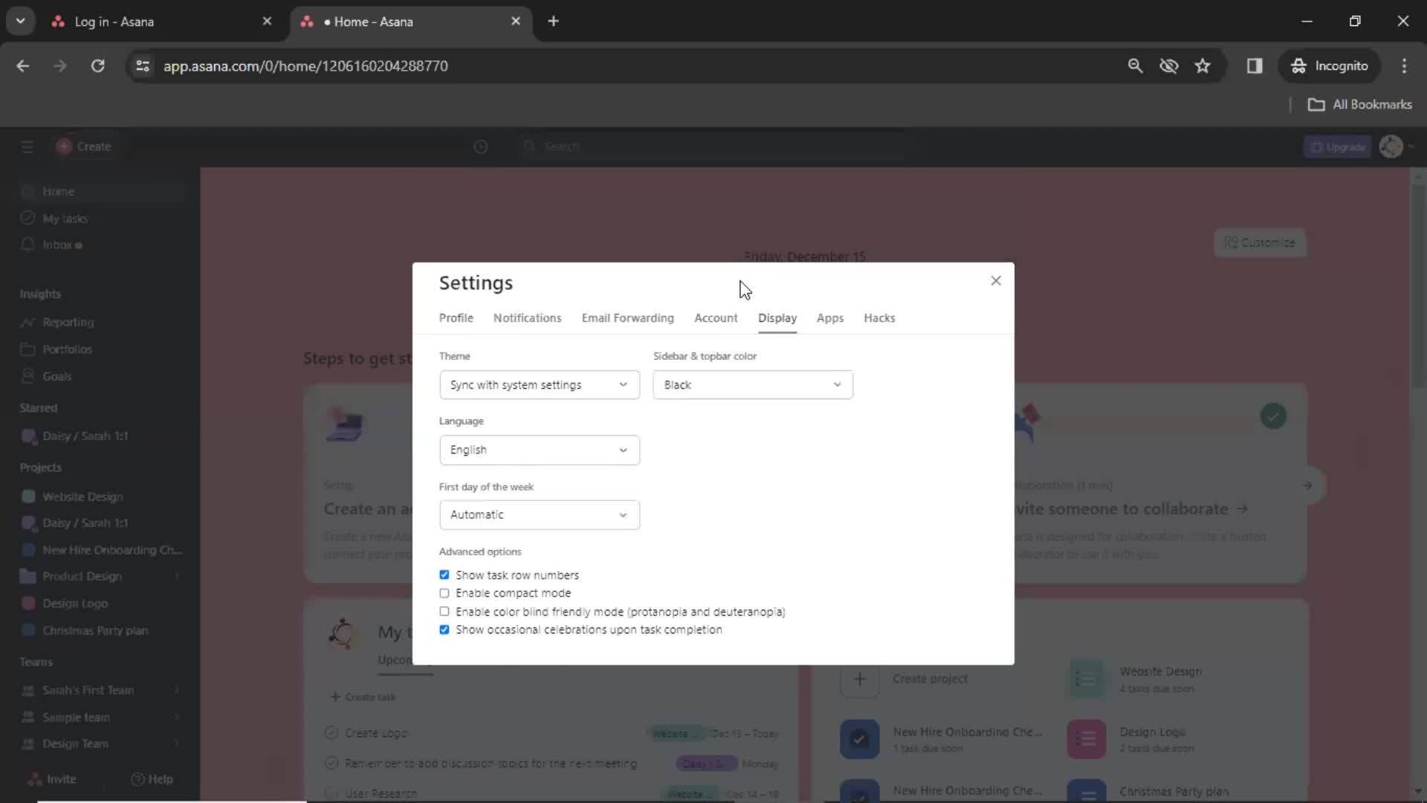
Task: Toggle occasional celebrations upon task completion
Action: tap(444, 630)
